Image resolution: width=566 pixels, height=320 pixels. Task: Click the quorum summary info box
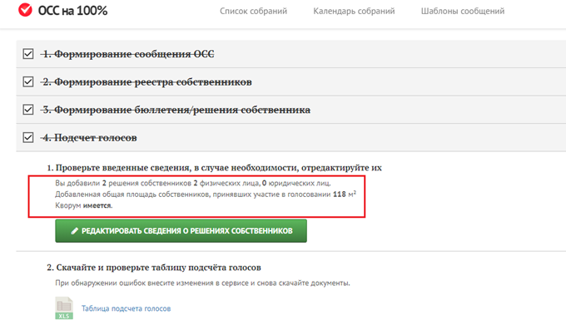[x=196, y=196]
